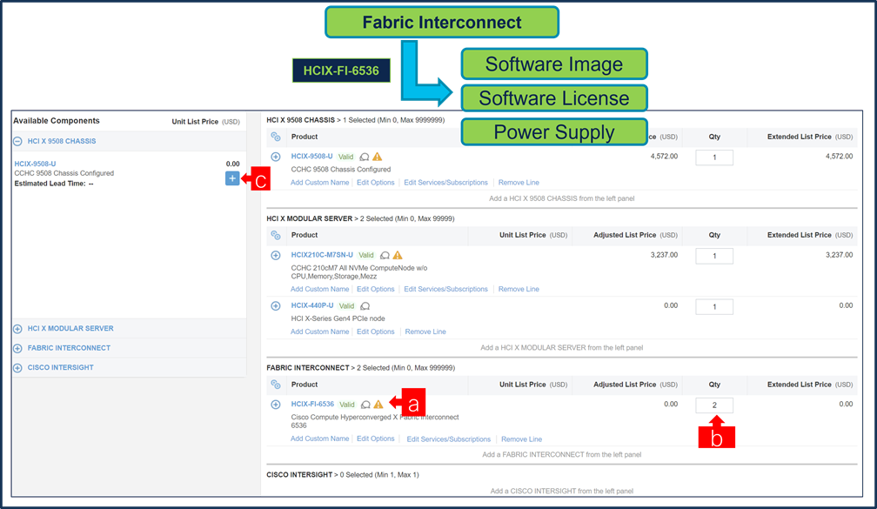Open Edit Services/Subscriptions for HCIX-FI-6536

(449, 439)
